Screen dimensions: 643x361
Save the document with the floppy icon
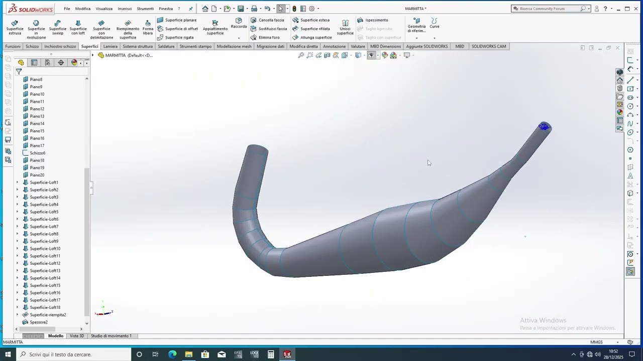tap(241, 9)
